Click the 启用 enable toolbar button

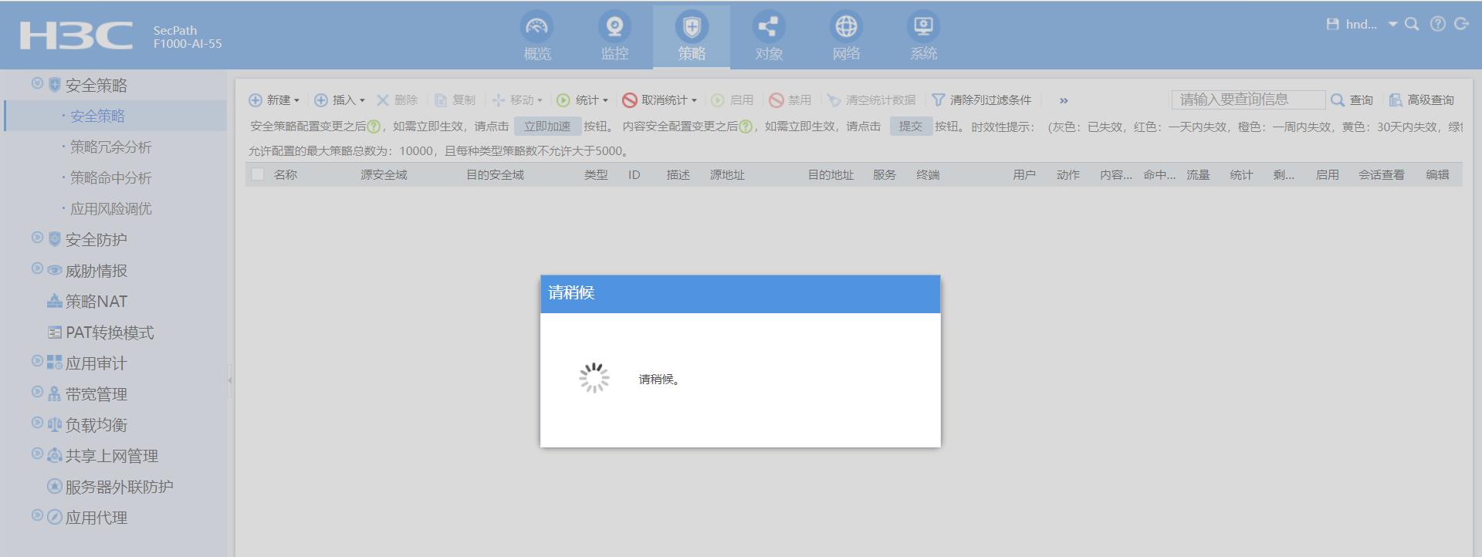[732, 100]
